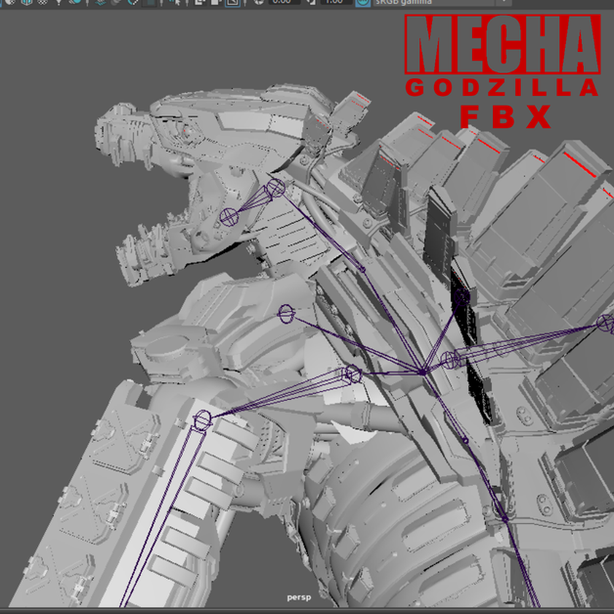Click the gamma value field showing 1.00

pos(336,2)
